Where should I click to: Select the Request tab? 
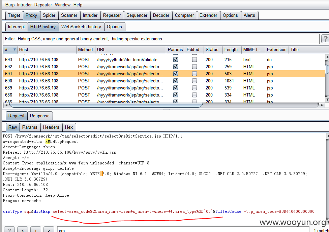[x=17, y=116]
